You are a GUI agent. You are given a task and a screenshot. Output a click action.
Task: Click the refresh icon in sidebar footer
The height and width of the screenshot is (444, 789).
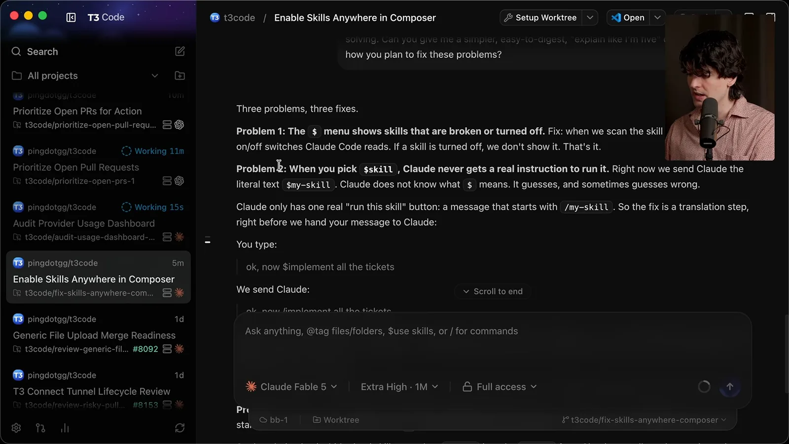[x=180, y=428]
